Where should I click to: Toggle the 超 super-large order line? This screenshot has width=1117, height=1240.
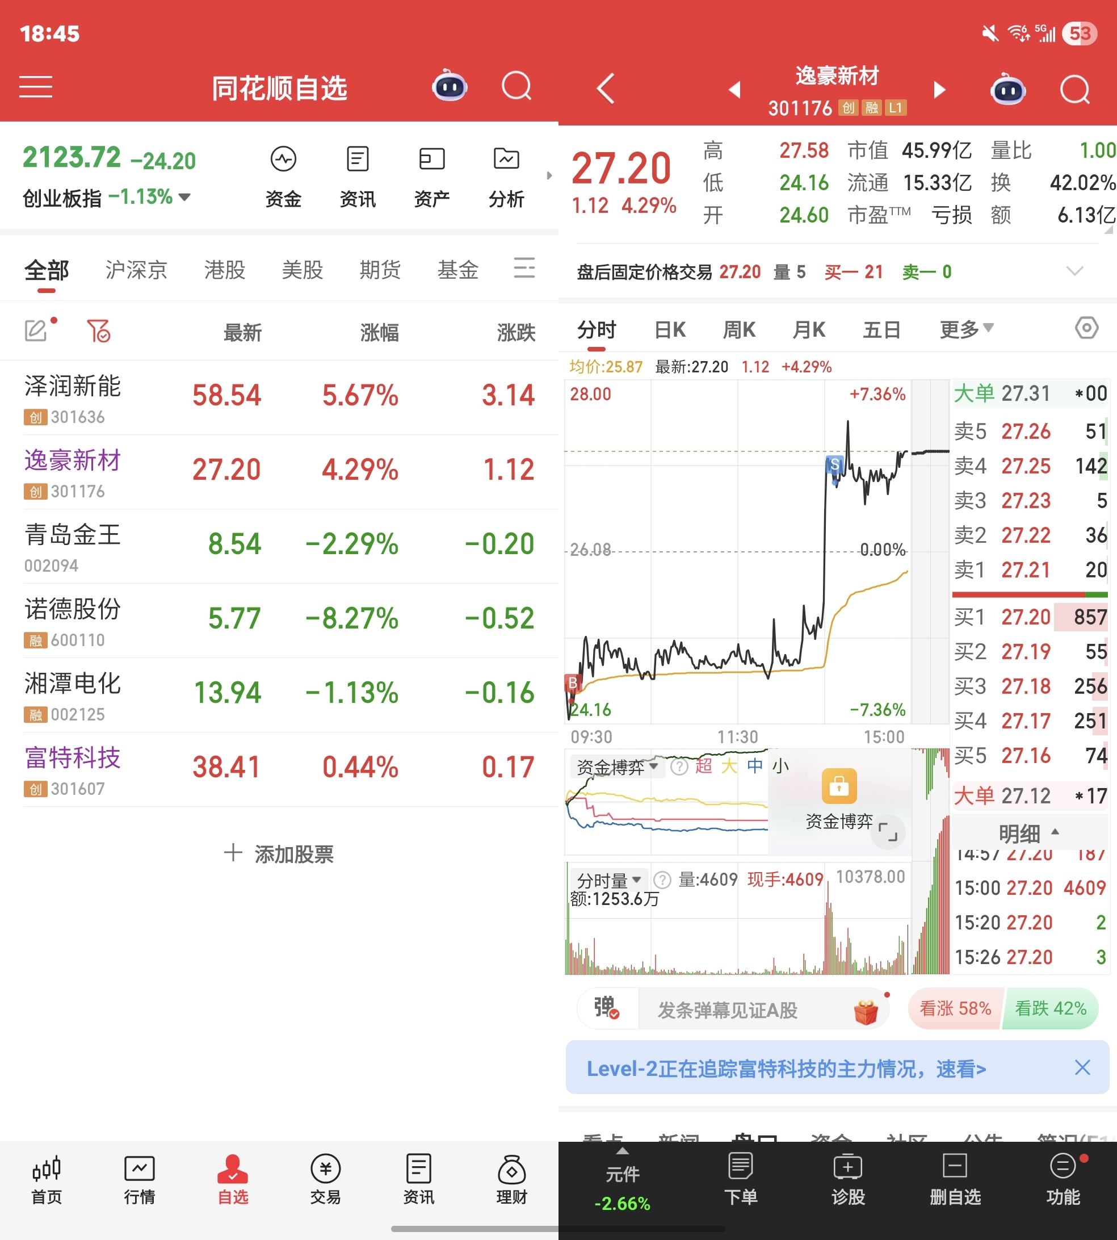click(x=703, y=765)
